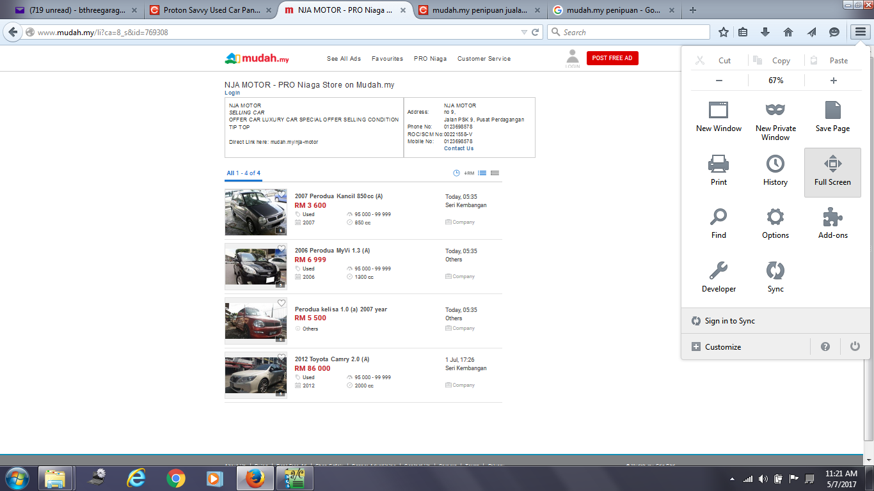Open the help question mark in menu
This screenshot has height=491, width=874.
click(x=825, y=347)
